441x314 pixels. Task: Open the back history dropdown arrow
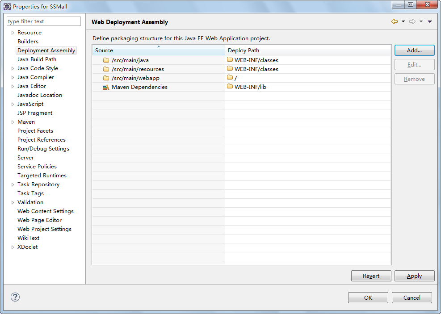tap(403, 21)
